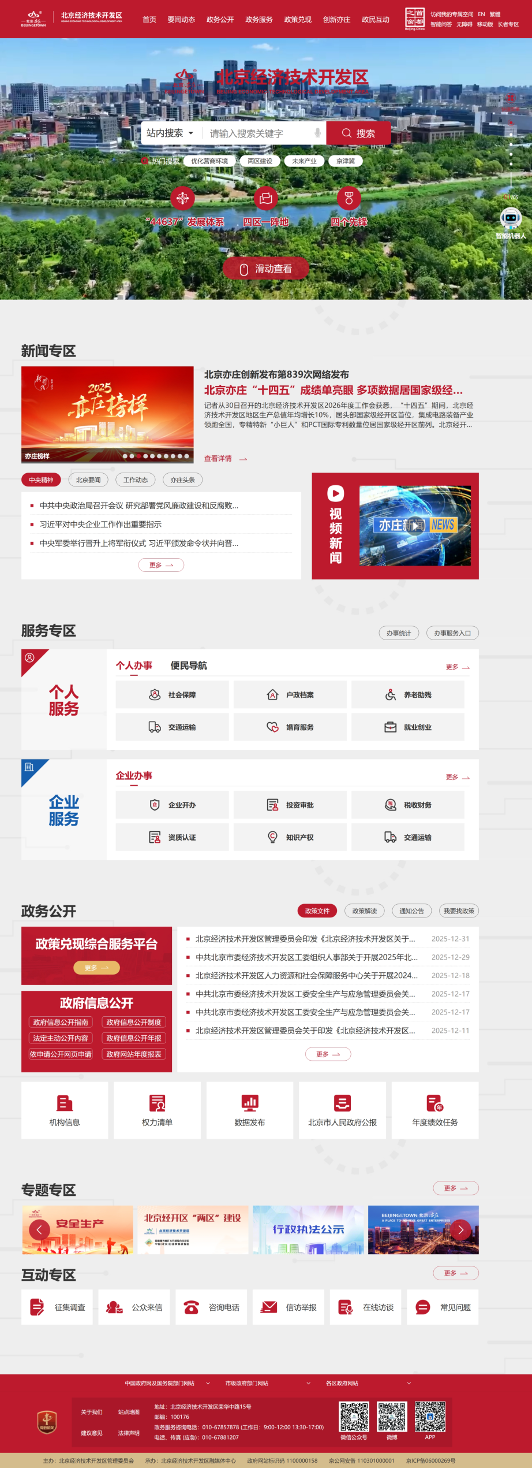Open the 智能机器人 assistant

[x=511, y=223]
